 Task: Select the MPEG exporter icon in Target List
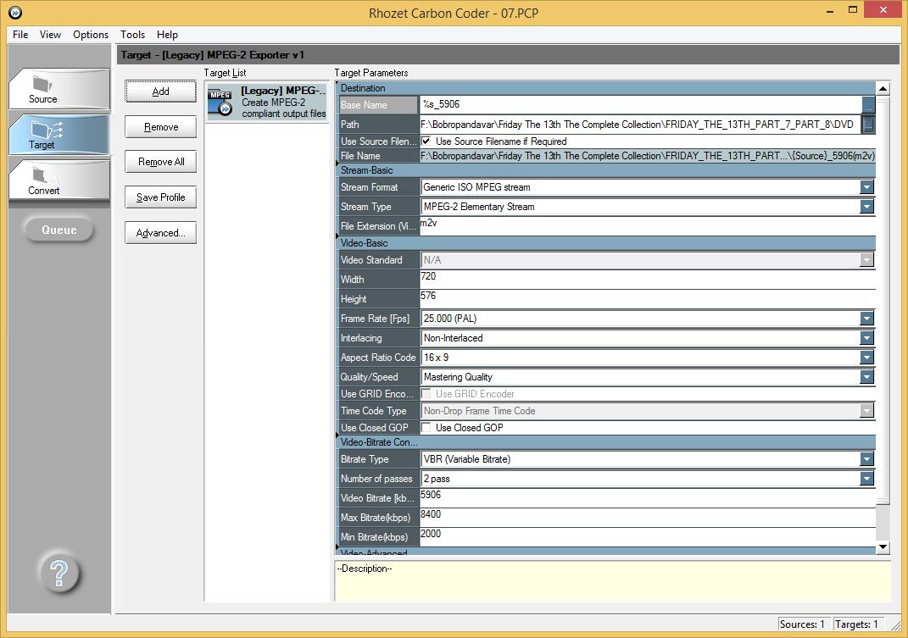[x=220, y=103]
